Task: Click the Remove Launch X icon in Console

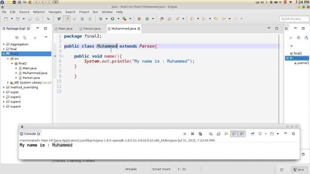Action: (192, 134)
